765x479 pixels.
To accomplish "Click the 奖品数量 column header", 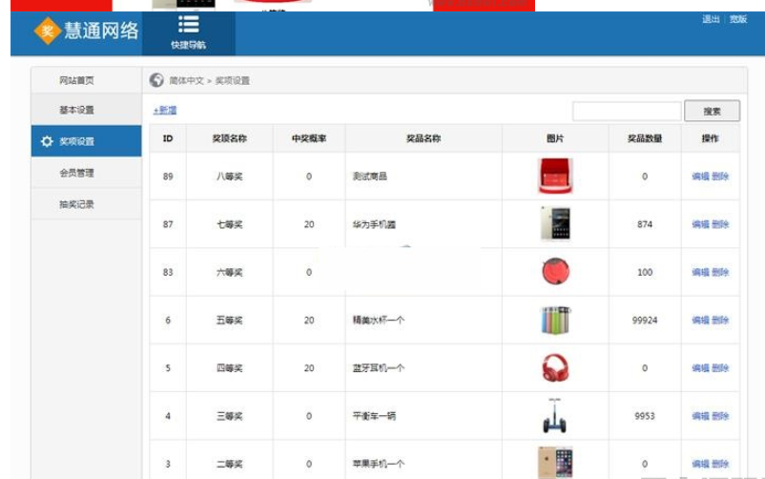I will click(x=645, y=138).
